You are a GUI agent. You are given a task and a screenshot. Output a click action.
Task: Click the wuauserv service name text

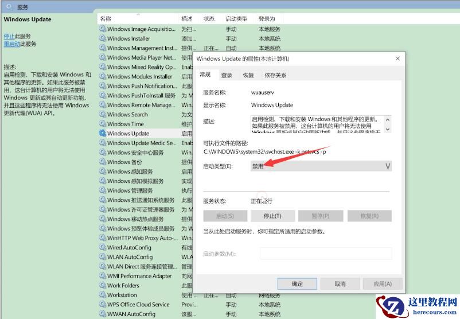pyautogui.click(x=262, y=92)
